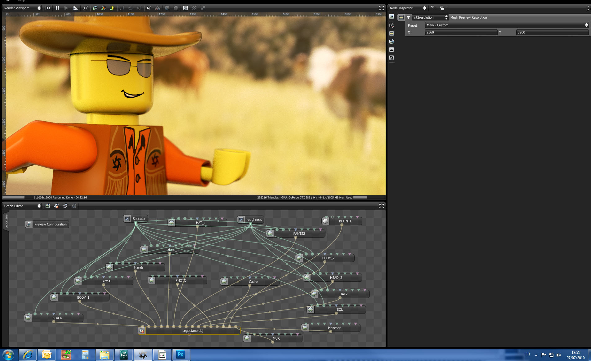The height and width of the screenshot is (361, 591).
Task: Select the bottom scribble icon in inspector sidebar
Action: coord(392,58)
